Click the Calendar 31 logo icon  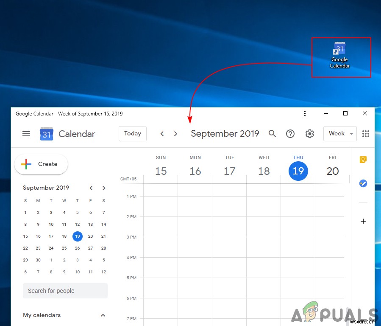[x=47, y=134]
